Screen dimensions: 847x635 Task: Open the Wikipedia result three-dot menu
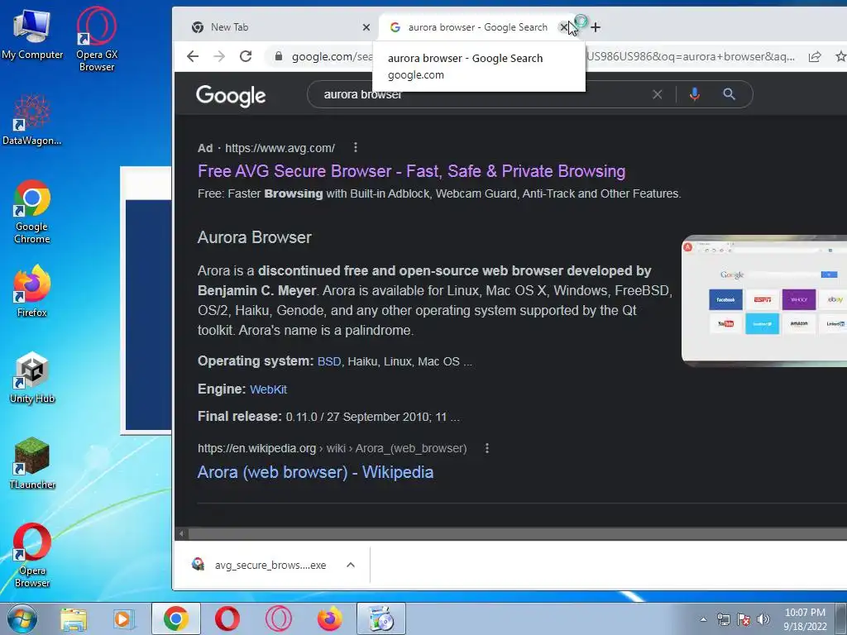click(x=486, y=448)
